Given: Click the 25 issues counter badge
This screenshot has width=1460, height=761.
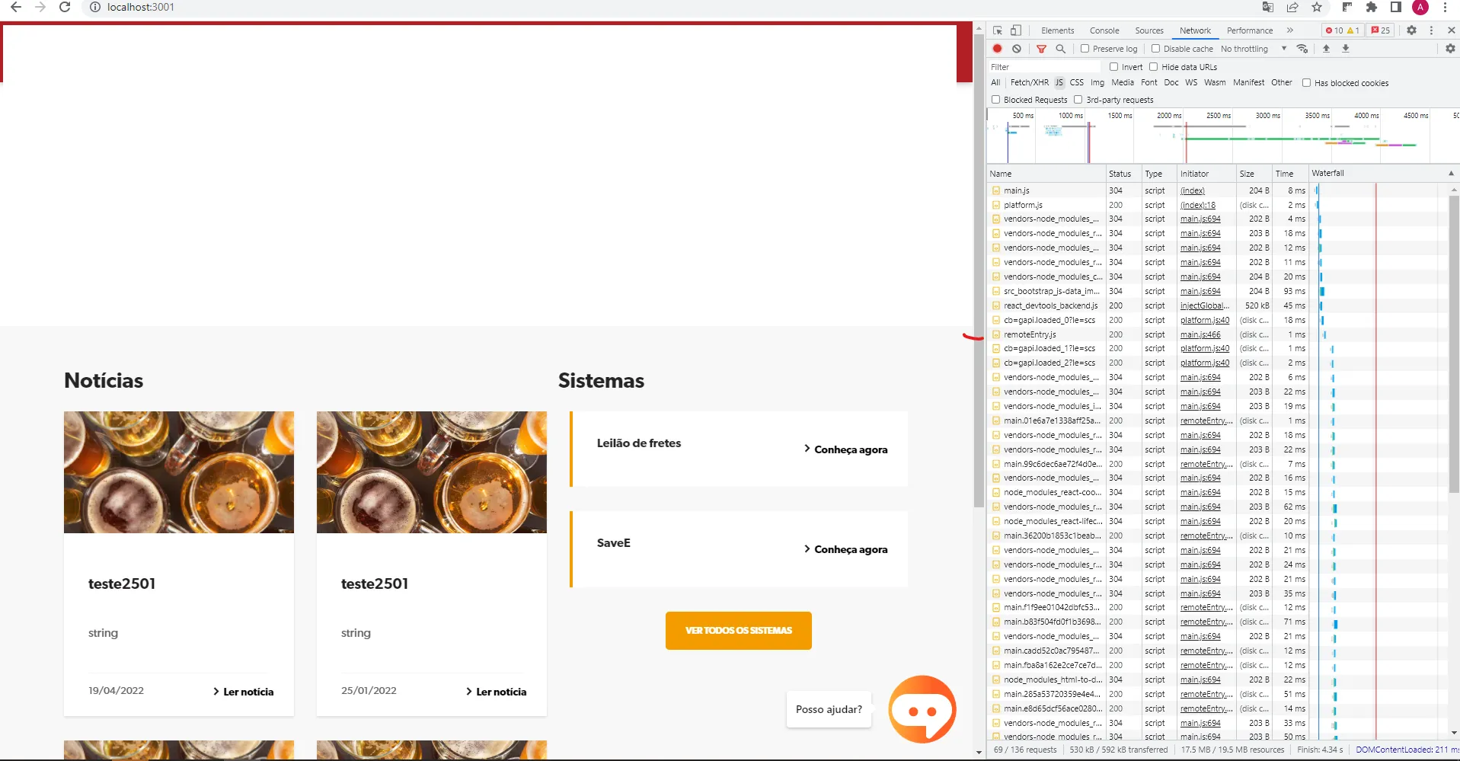Looking at the screenshot, I should point(1381,30).
